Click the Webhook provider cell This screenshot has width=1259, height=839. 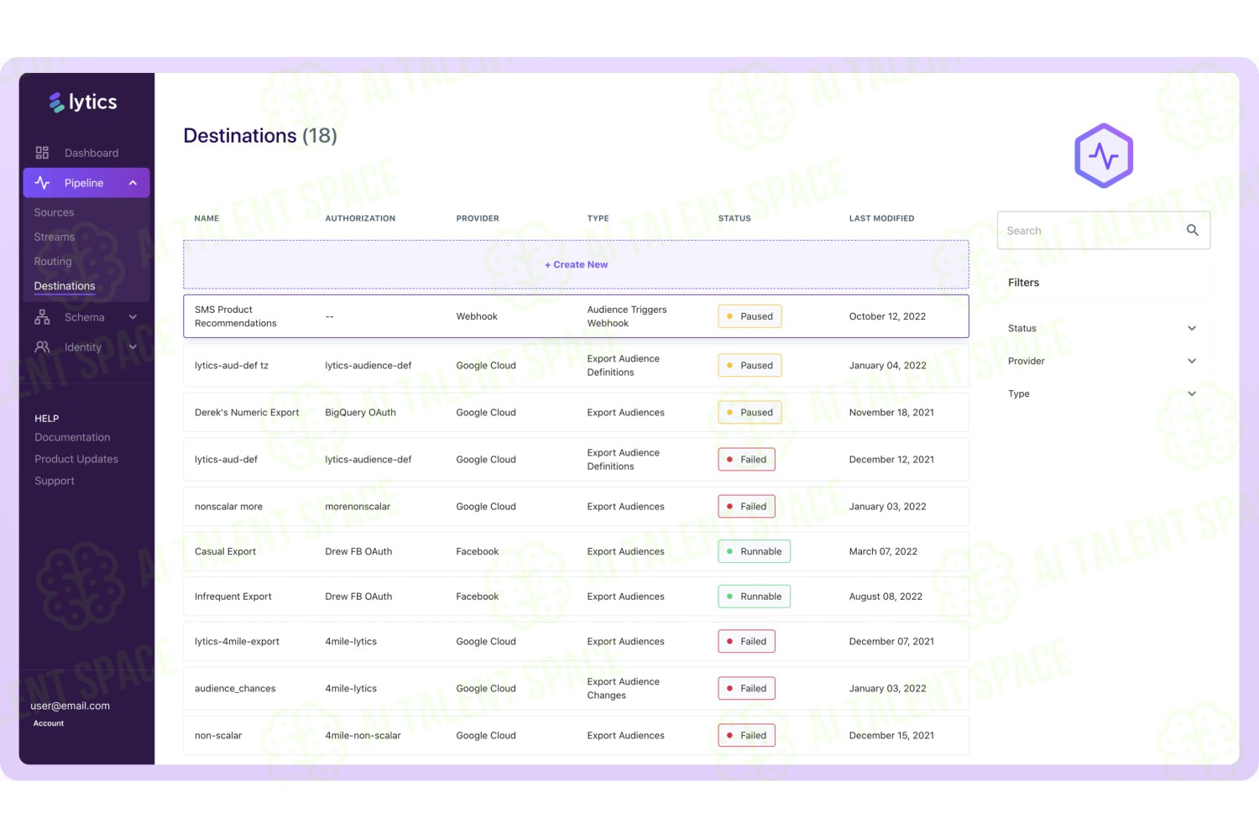[x=477, y=316]
